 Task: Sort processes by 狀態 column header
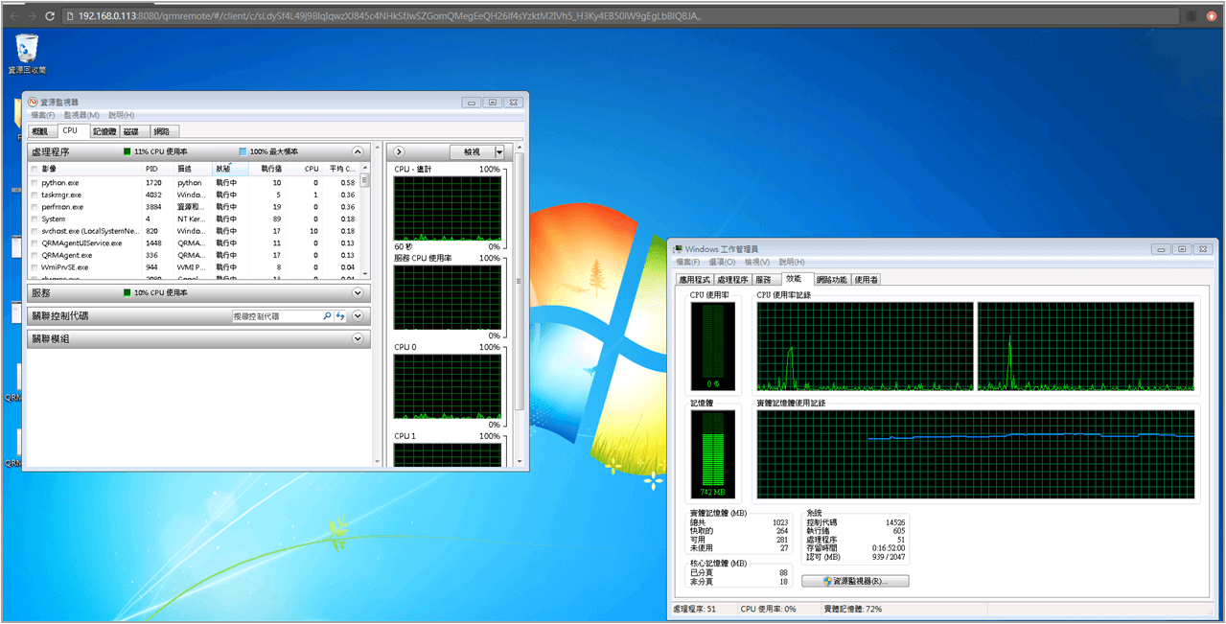230,169
